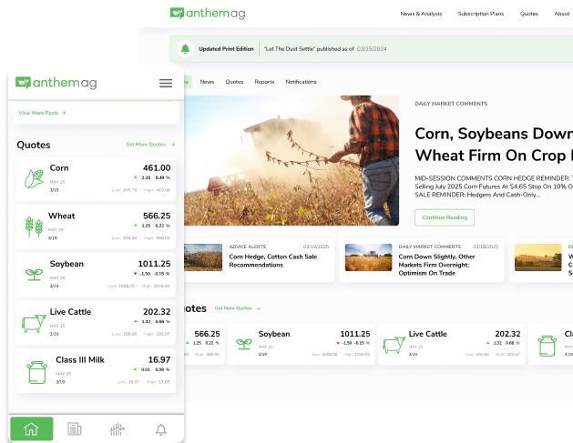Select the Wheat 566.25 price in mobile quotes

(157, 216)
